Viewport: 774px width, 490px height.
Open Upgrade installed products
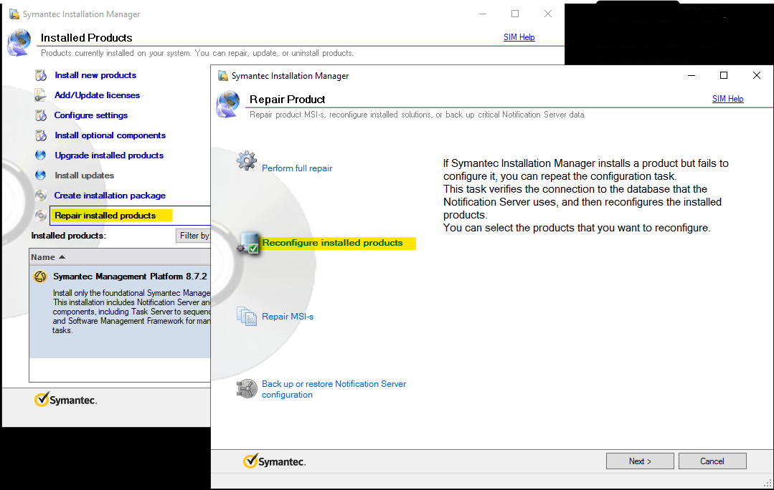[x=109, y=155]
